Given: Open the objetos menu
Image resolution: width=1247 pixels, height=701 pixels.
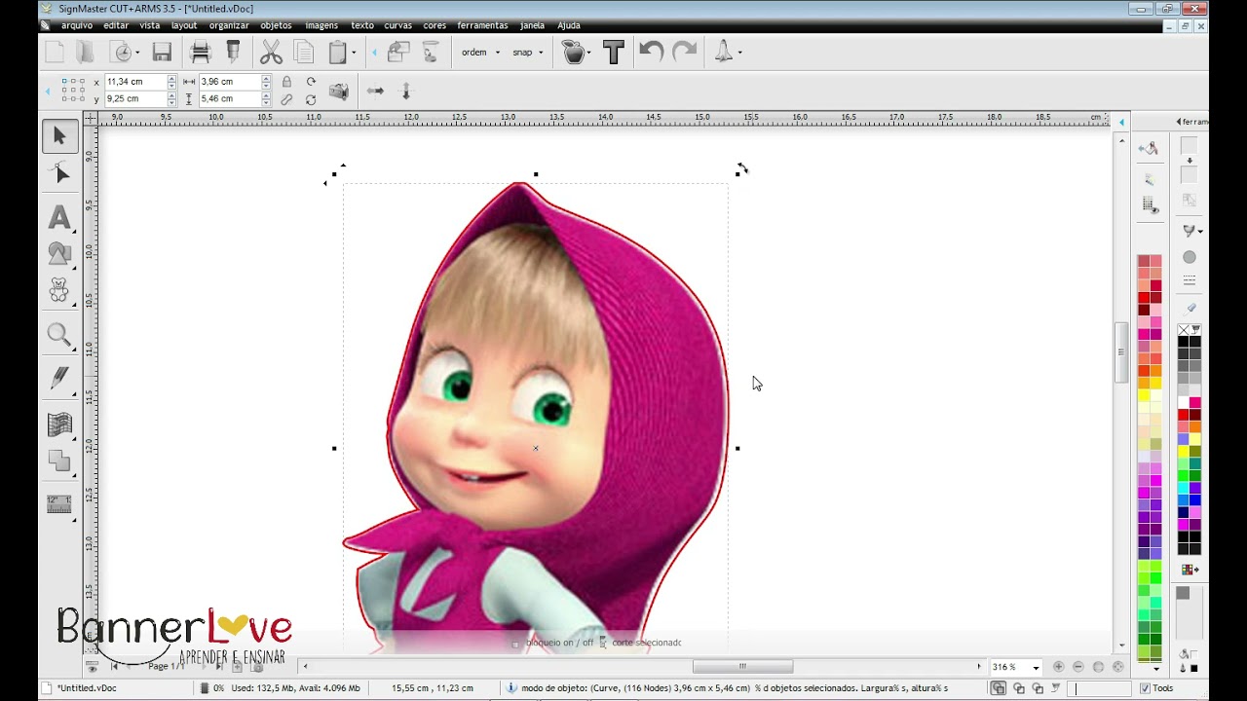Looking at the screenshot, I should click(x=276, y=25).
